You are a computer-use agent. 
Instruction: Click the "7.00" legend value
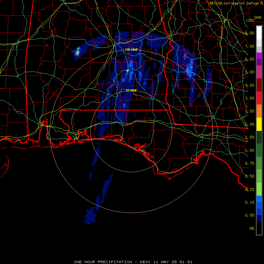250,46
